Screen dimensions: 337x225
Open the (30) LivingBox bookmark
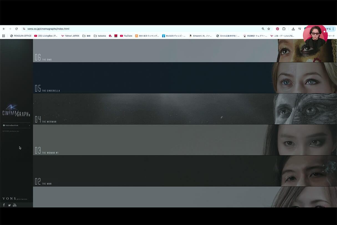point(46,36)
